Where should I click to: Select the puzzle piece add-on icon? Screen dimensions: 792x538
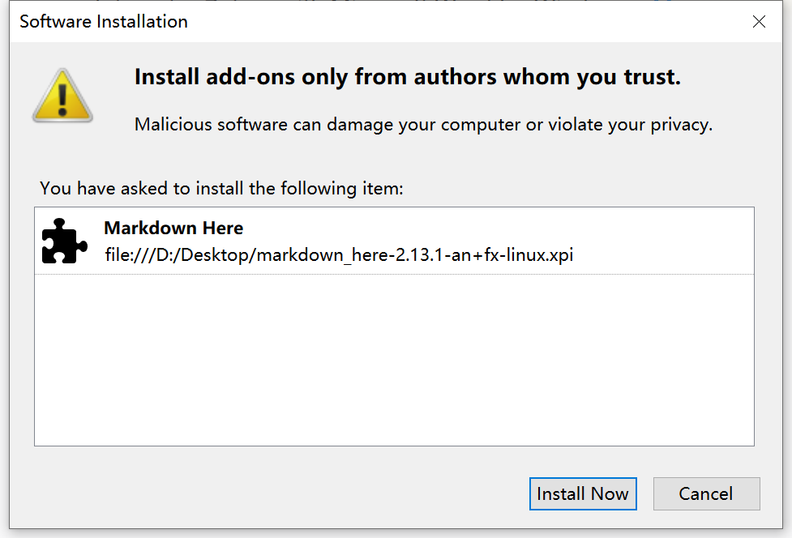(64, 241)
